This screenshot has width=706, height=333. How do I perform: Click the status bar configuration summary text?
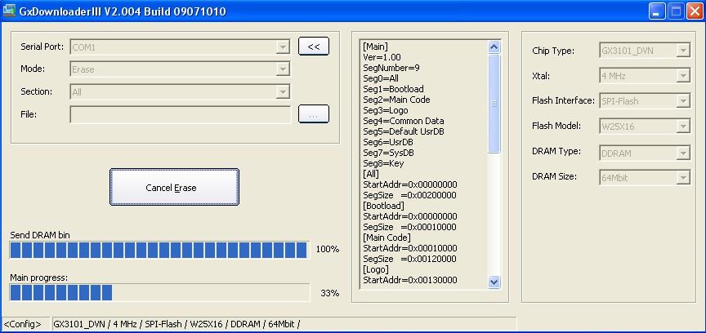[177, 324]
